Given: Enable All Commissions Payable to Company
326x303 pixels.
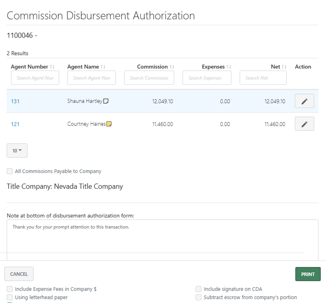Looking at the screenshot, I should point(9,171).
